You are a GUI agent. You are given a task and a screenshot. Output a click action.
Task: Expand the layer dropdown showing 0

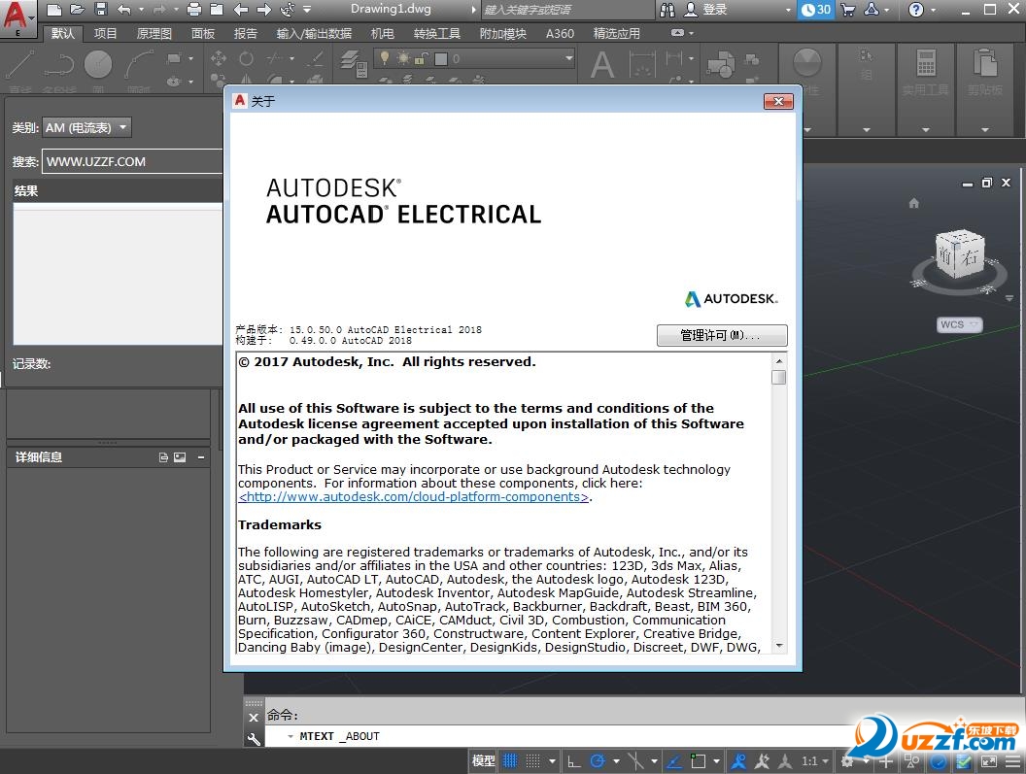click(x=568, y=59)
